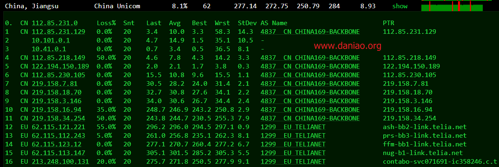The height and width of the screenshot is (167, 499).
Task: Open AS 4837 link in hop 8 row
Action: tap(310, 92)
